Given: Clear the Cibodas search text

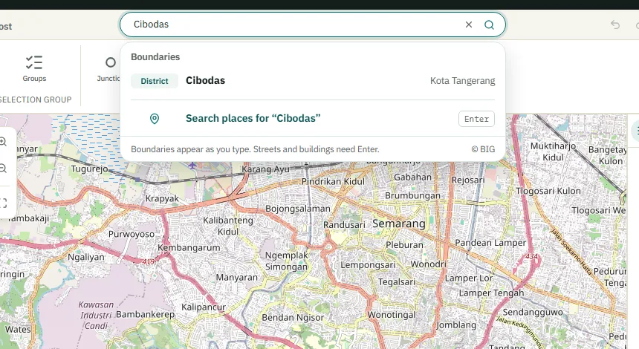Looking at the screenshot, I should [469, 25].
